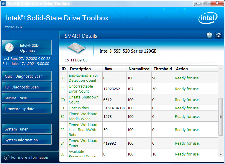
Task: Click the help question mark icon
Action: click(x=209, y=35)
